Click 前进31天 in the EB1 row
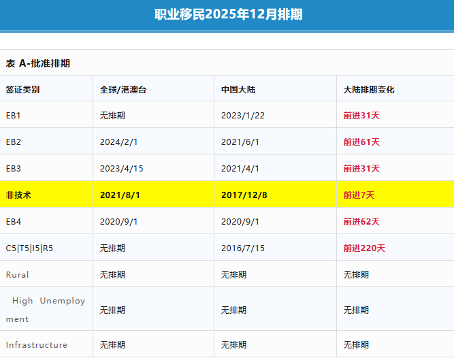The height and width of the screenshot is (358, 454). pyautogui.click(x=361, y=116)
